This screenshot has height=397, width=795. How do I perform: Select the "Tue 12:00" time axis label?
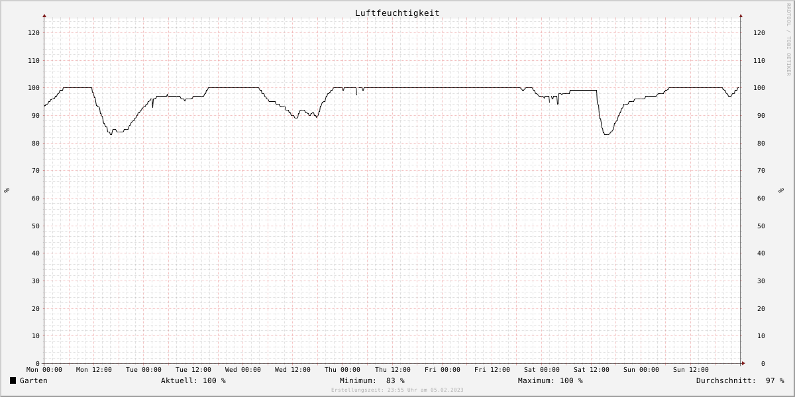coord(193,370)
